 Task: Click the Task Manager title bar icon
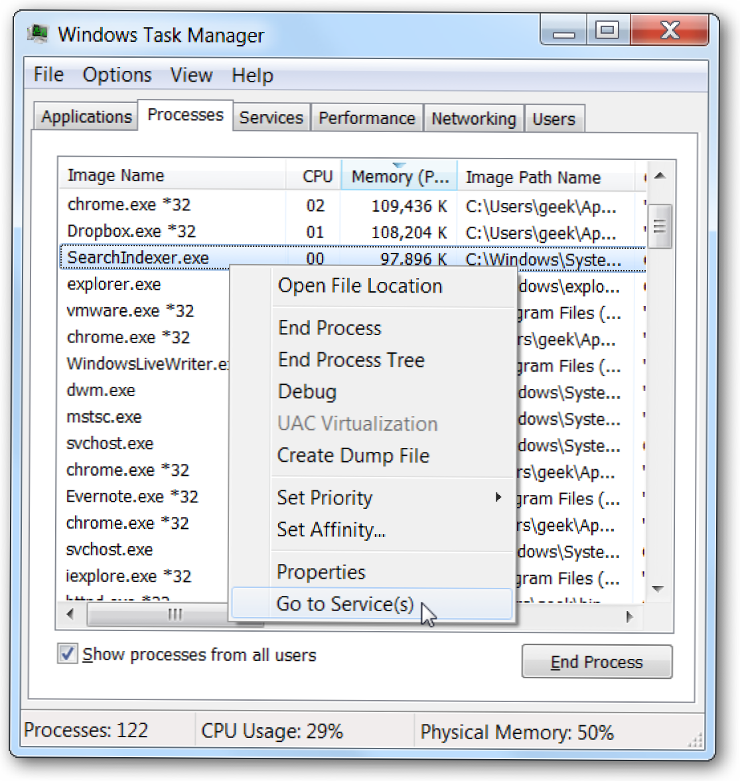[38, 34]
